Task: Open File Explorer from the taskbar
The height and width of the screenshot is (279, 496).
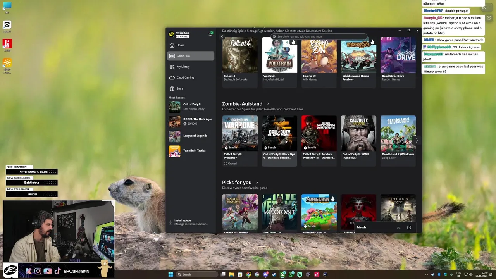Action: coord(231,274)
